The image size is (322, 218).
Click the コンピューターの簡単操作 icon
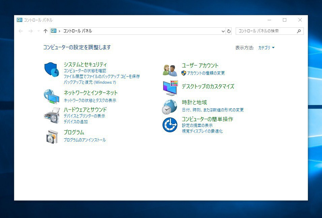(170, 125)
